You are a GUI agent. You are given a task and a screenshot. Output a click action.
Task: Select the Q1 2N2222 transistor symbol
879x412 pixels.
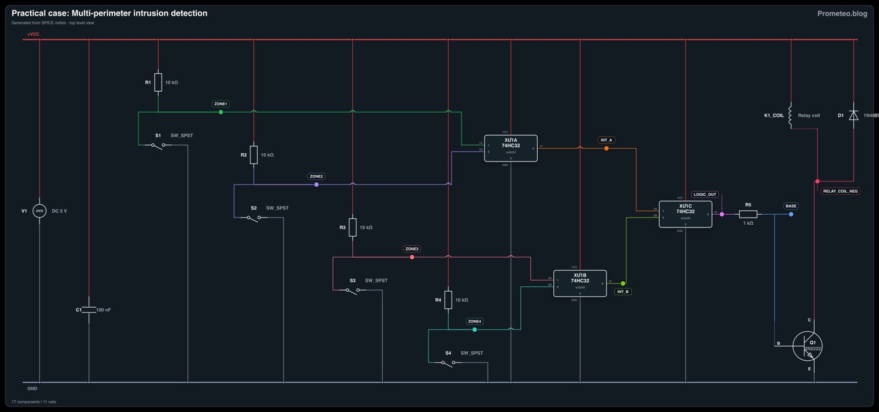(x=808, y=346)
